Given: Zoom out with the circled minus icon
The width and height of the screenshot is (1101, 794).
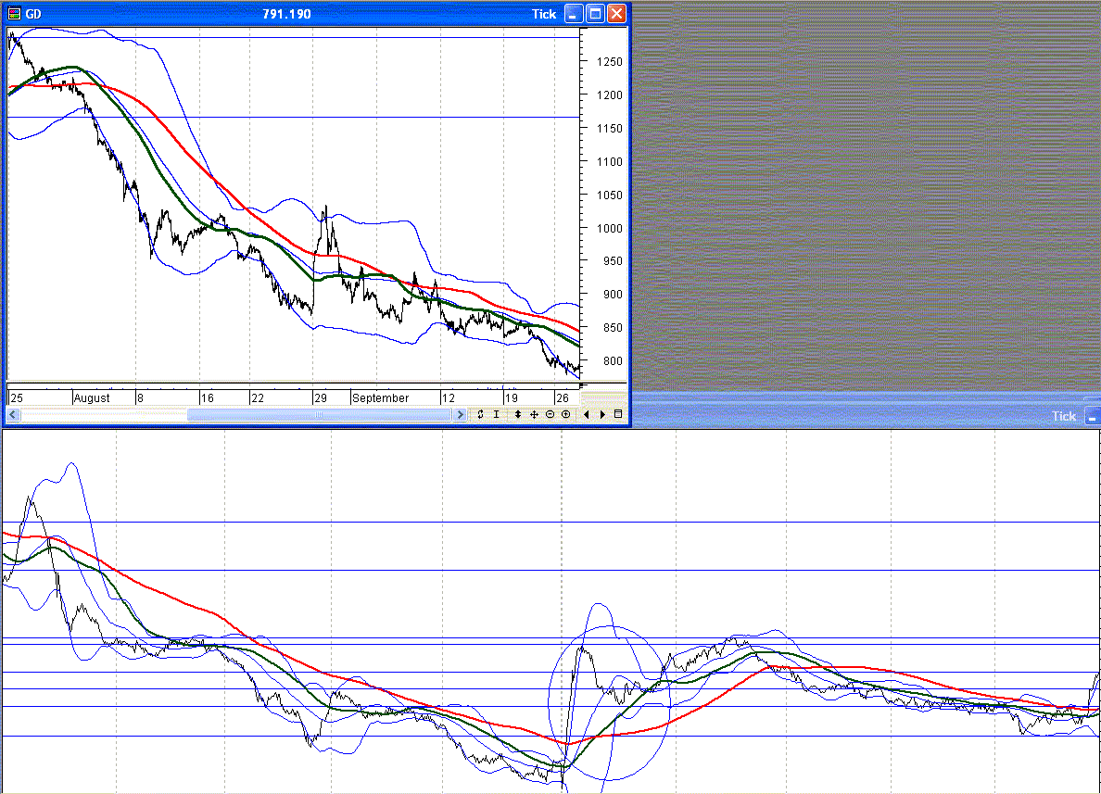Looking at the screenshot, I should point(550,414).
